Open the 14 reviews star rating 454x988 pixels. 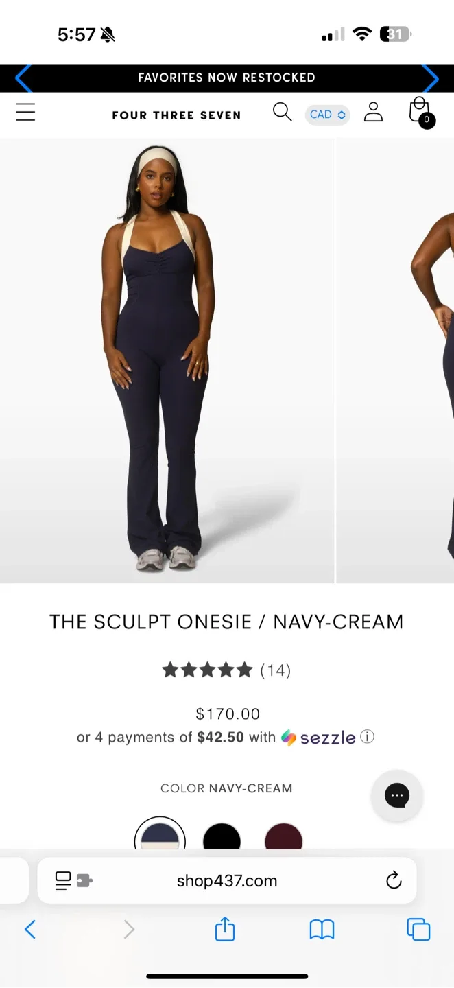pos(226,670)
